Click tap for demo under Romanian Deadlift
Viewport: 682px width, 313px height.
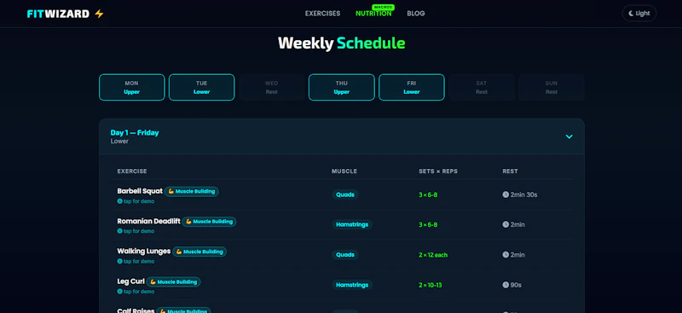coord(139,231)
